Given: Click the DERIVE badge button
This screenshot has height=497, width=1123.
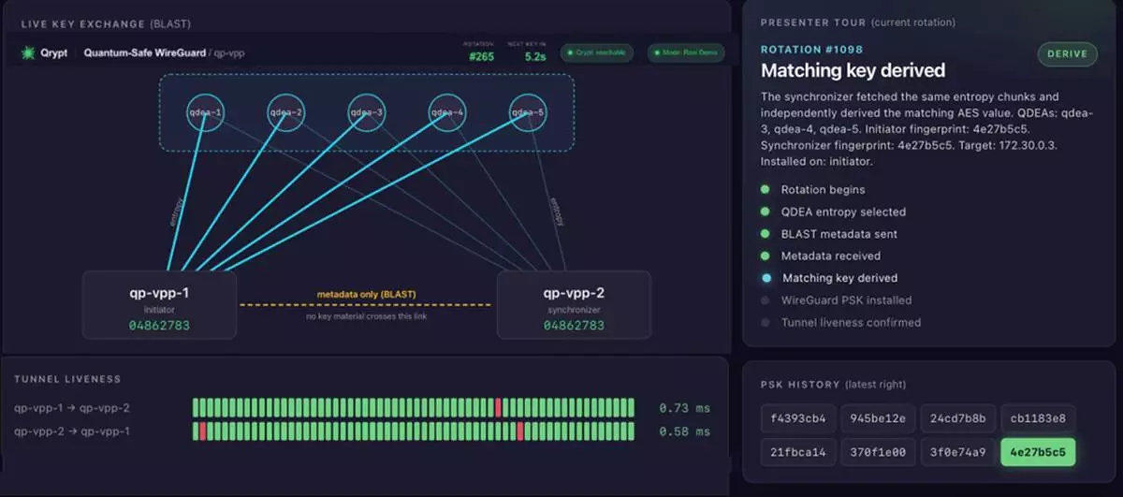Looking at the screenshot, I should (x=1068, y=54).
